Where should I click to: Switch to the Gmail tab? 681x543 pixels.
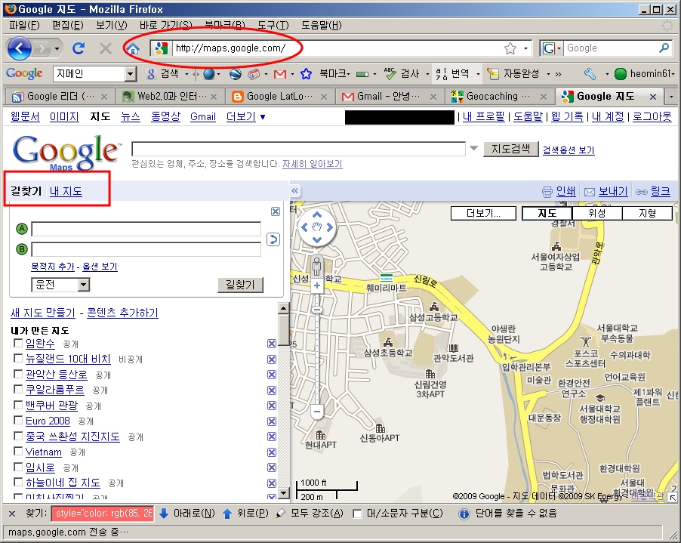pyautogui.click(x=389, y=97)
